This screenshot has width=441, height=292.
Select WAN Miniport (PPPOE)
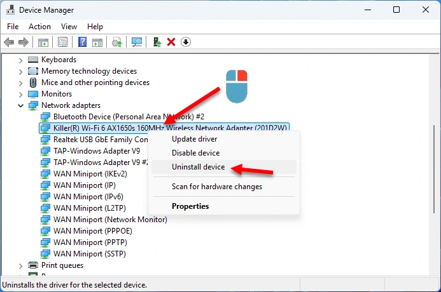93,231
